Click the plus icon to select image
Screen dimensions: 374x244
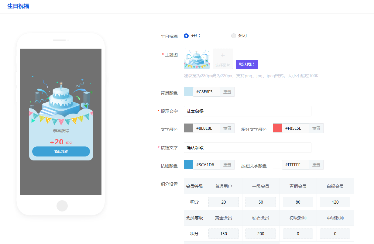click(x=223, y=56)
